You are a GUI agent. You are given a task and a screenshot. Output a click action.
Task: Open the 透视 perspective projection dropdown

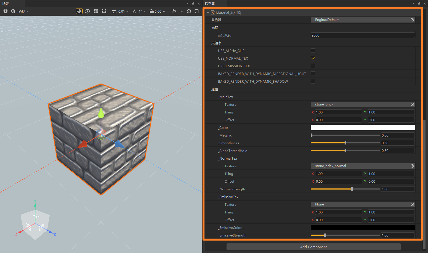[23, 11]
